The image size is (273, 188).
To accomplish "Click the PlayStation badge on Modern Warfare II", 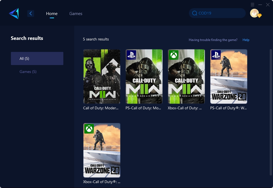I will click(x=131, y=55).
